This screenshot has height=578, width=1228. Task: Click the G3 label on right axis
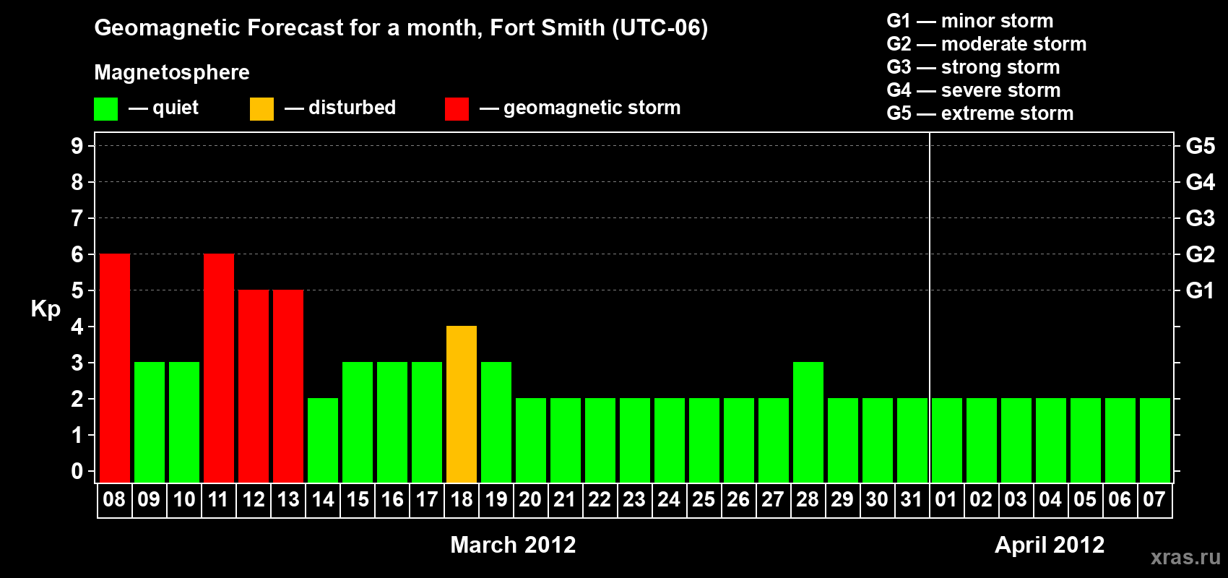pos(1201,218)
